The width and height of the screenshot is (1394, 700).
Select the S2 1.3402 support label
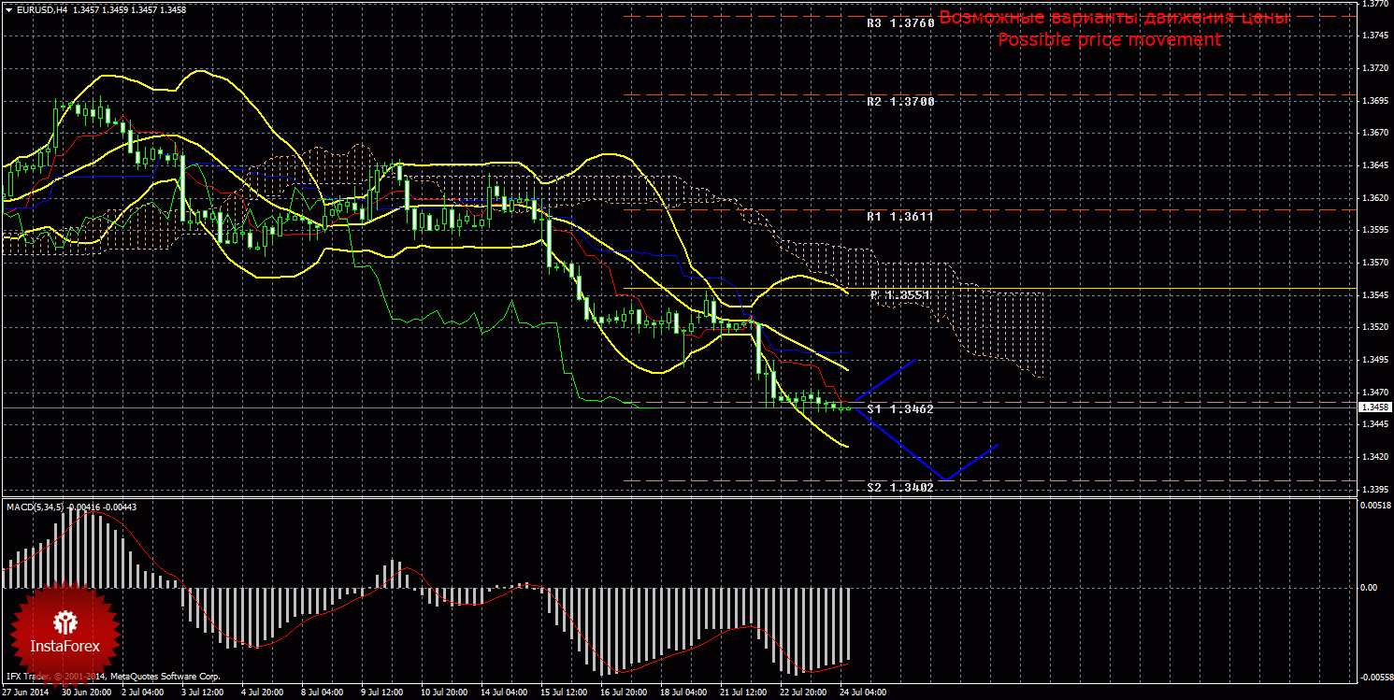tap(899, 488)
